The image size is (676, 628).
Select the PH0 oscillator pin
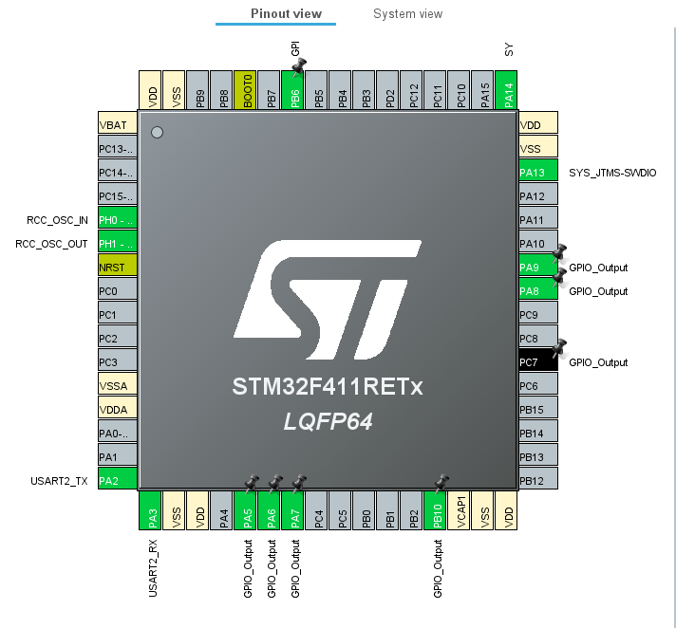click(118, 217)
